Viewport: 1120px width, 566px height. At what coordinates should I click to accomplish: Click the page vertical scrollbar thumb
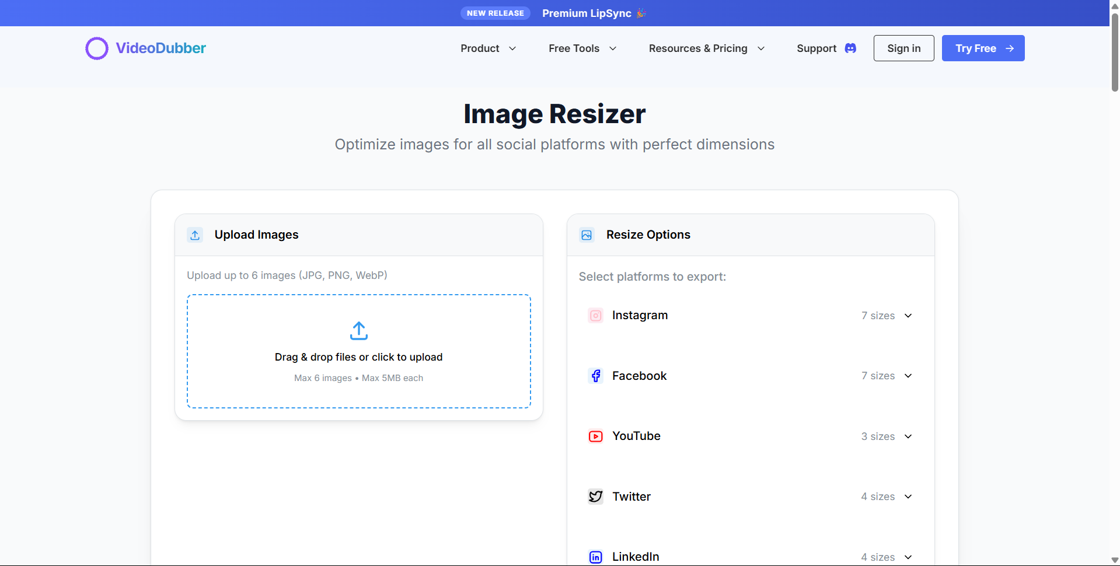tap(1115, 53)
